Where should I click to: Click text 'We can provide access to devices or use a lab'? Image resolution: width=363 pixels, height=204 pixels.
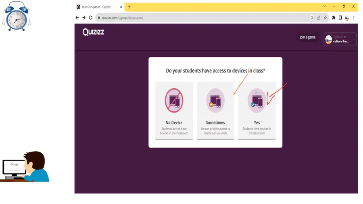[215, 131]
